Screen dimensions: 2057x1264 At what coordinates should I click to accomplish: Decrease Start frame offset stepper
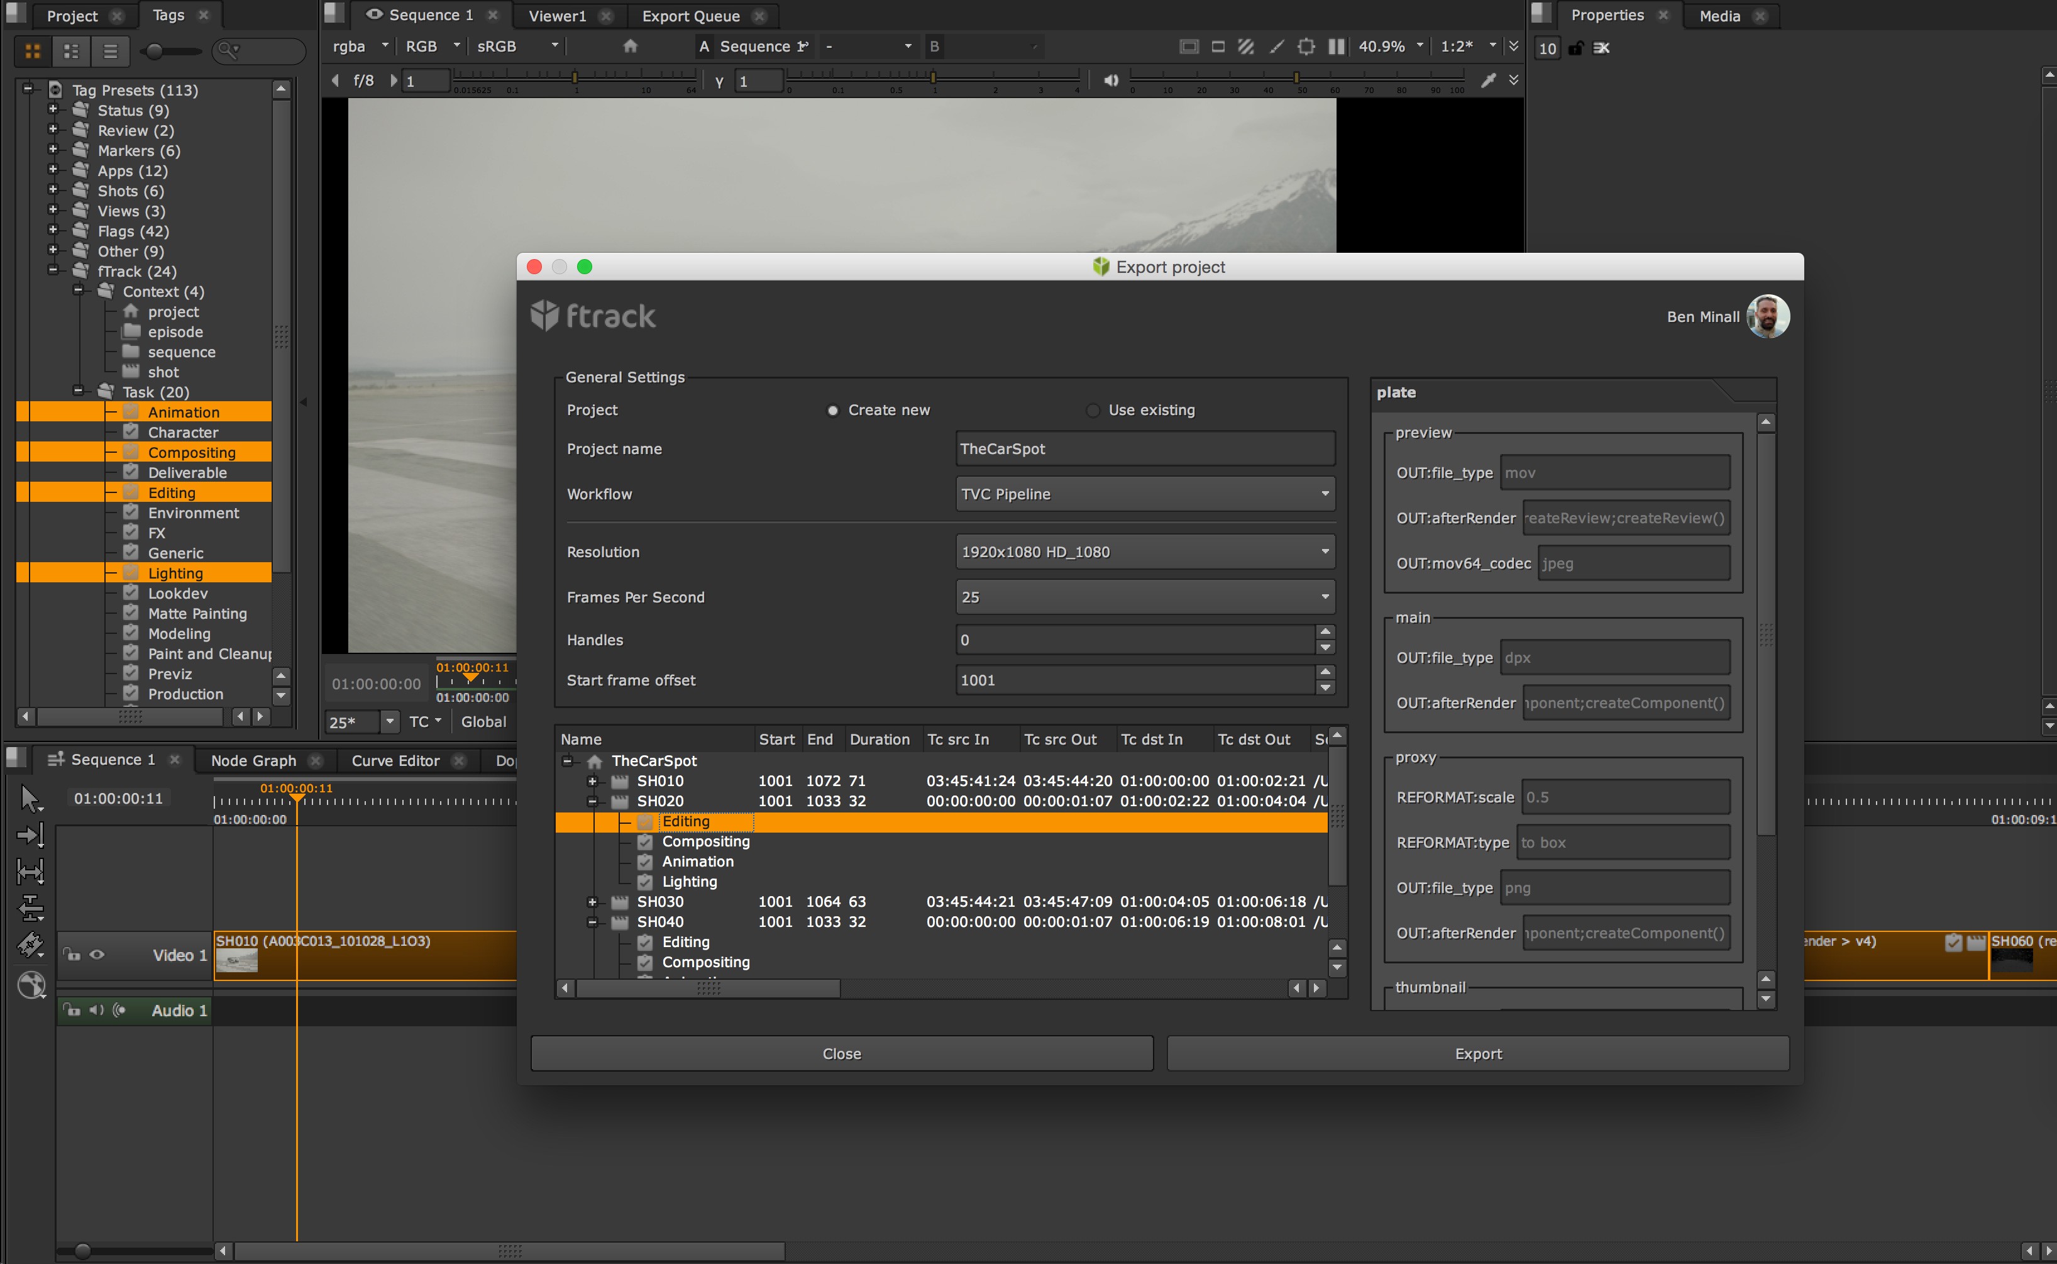point(1325,688)
